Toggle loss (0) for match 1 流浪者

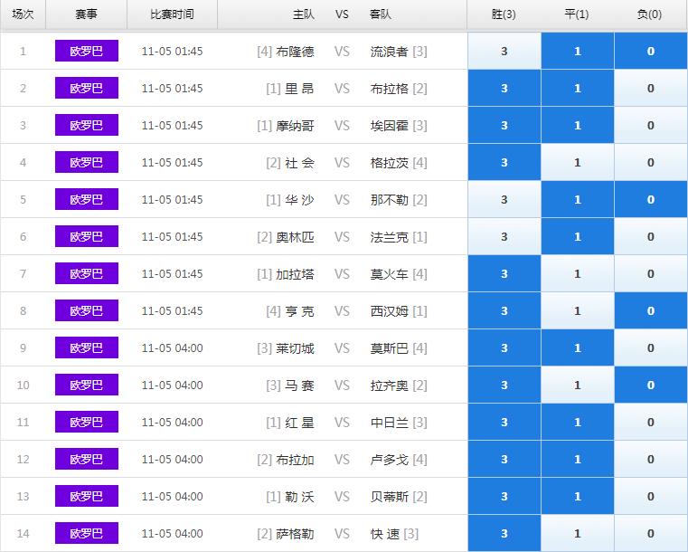click(651, 51)
